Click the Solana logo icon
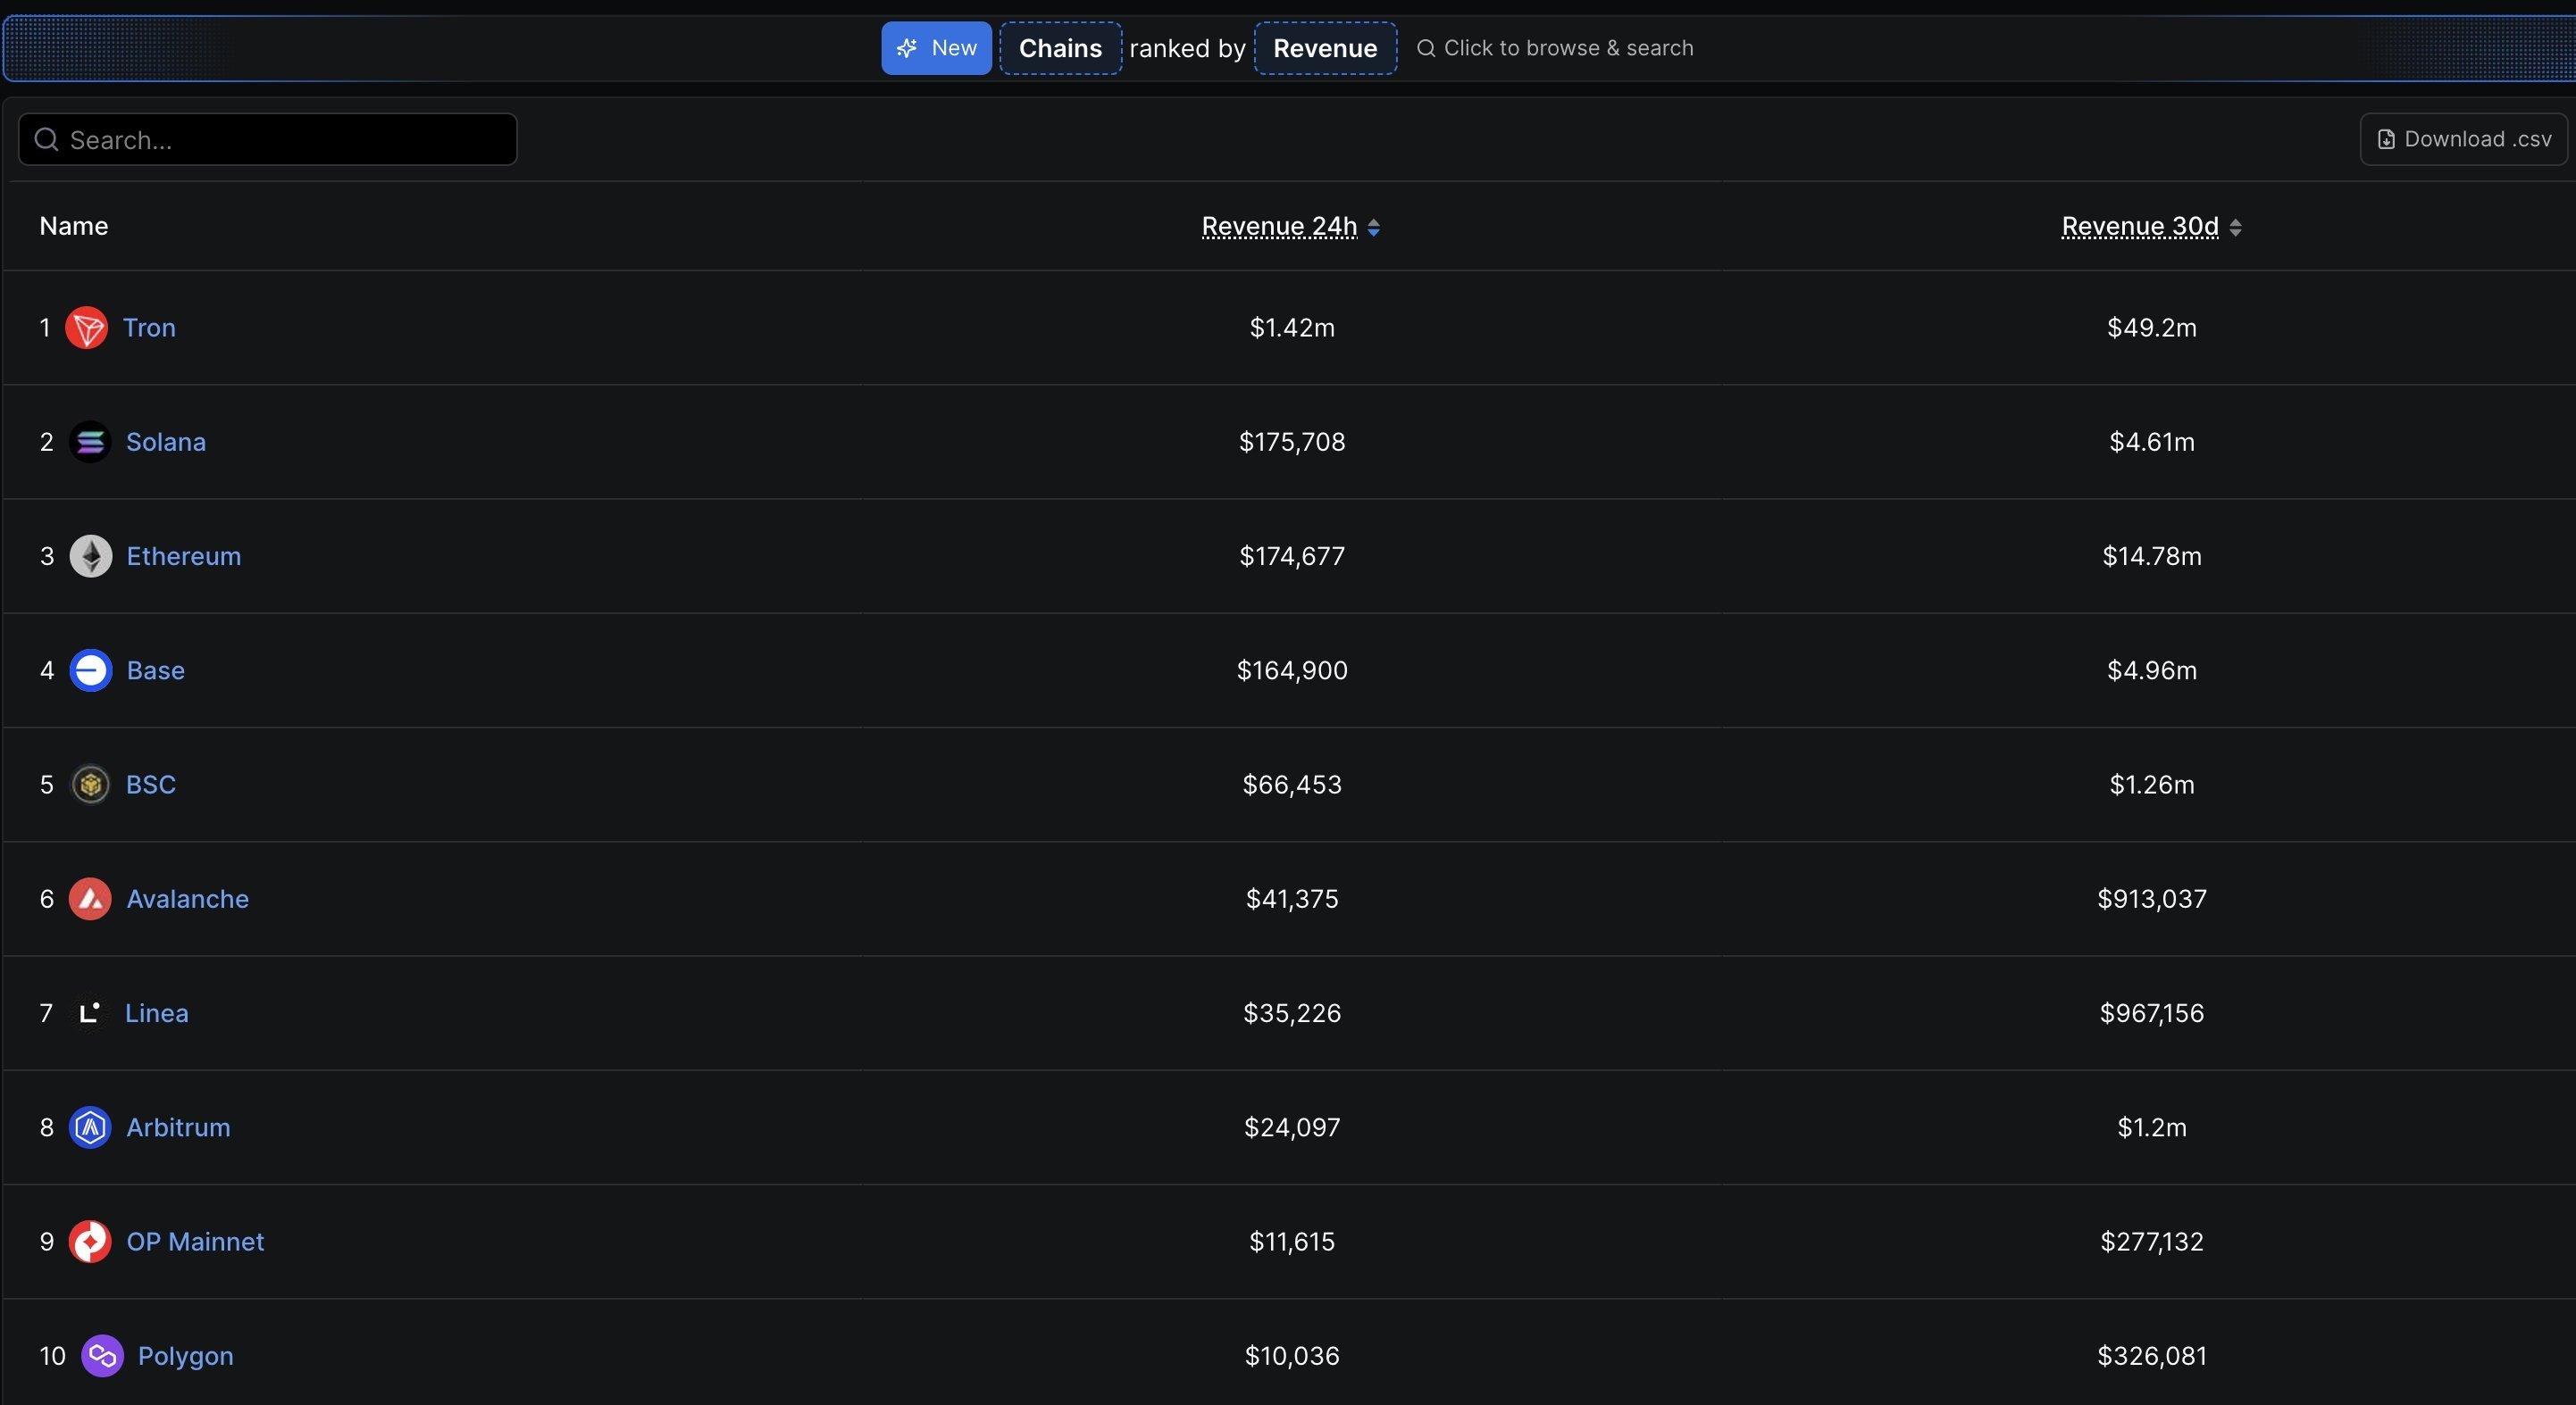Viewport: 2576px width, 1405px height. tap(90, 442)
